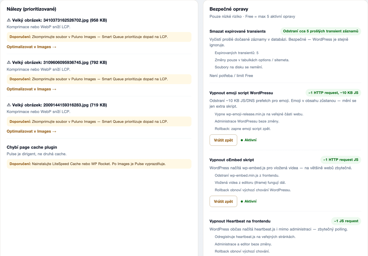Click the badge 'Odstraní cca 5 prošlých transient záznamů'
The height and width of the screenshot is (256, 368).
coord(320,31)
